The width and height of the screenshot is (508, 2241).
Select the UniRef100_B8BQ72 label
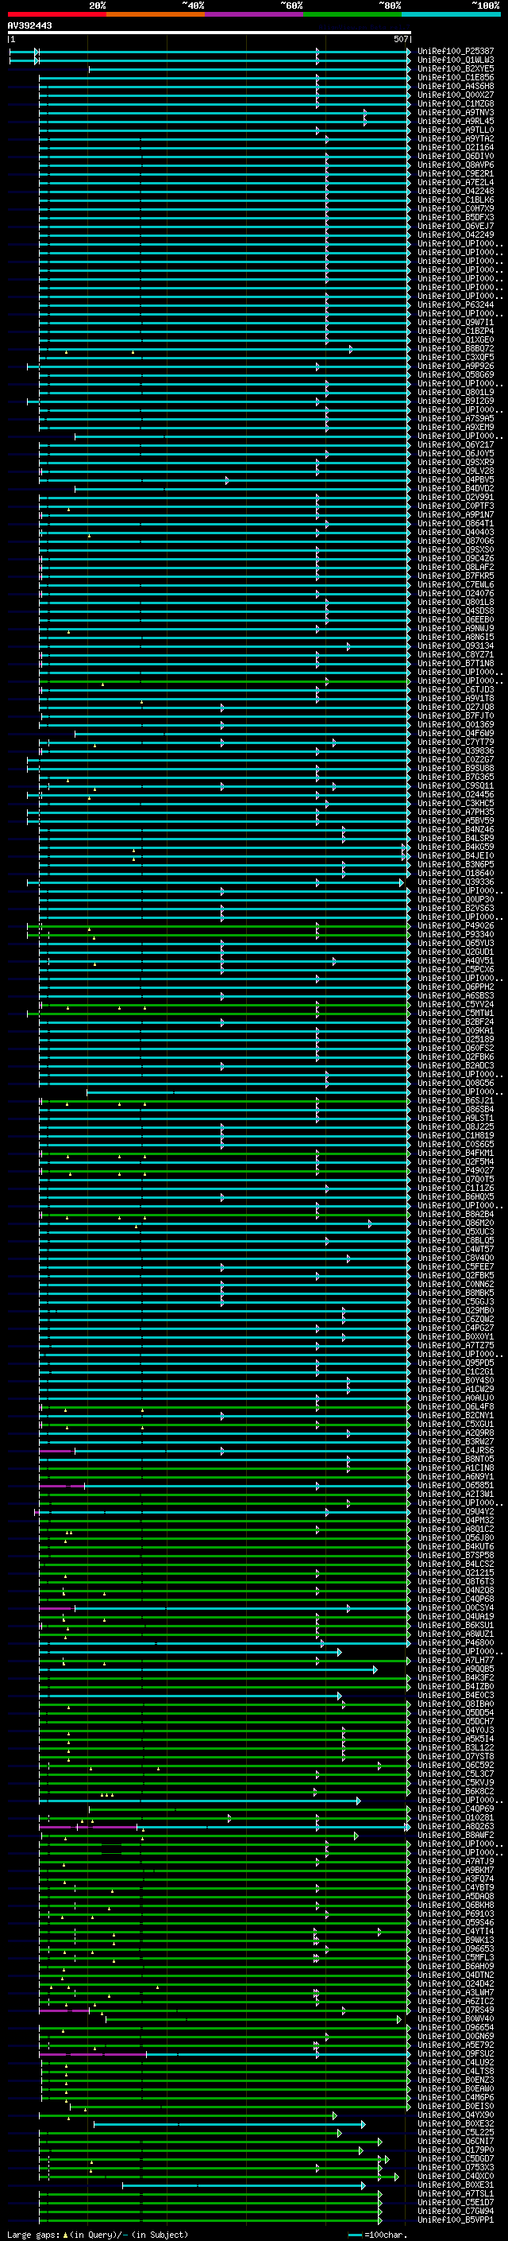(456, 349)
